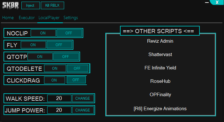Launch the FE Infinite Yield script

(160, 68)
